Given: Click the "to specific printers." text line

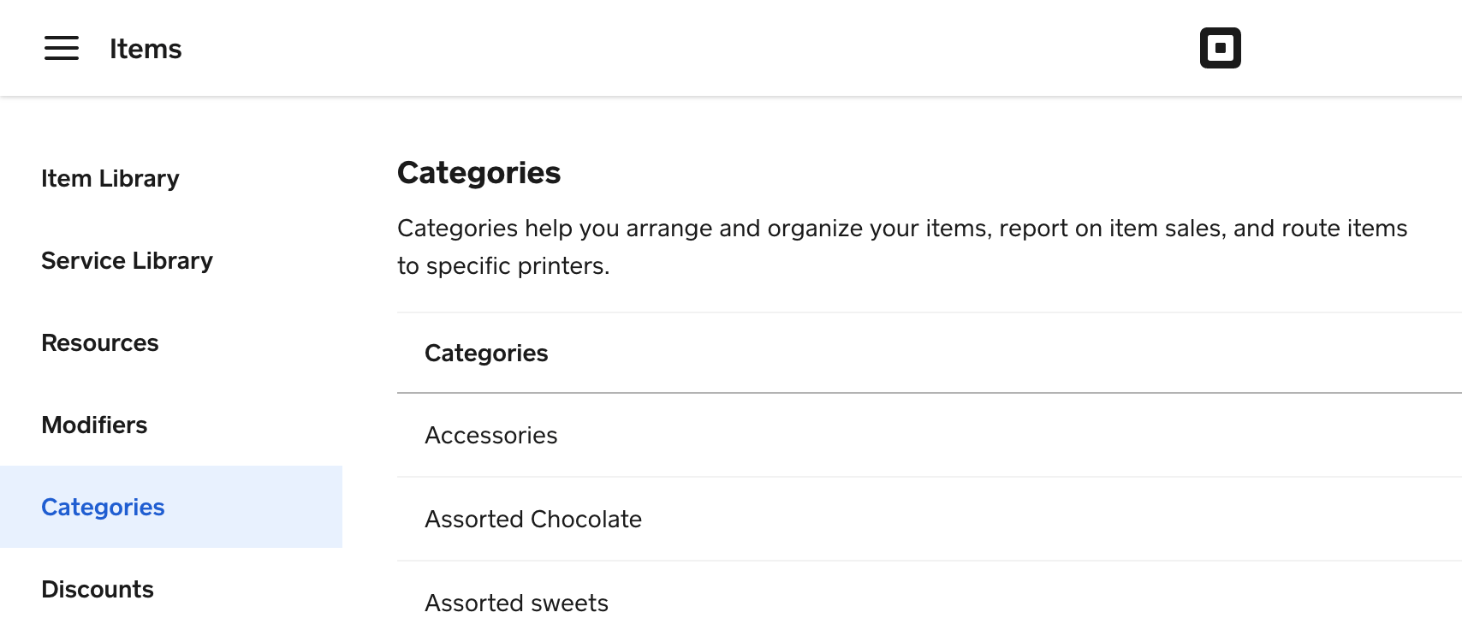Looking at the screenshot, I should [503, 266].
